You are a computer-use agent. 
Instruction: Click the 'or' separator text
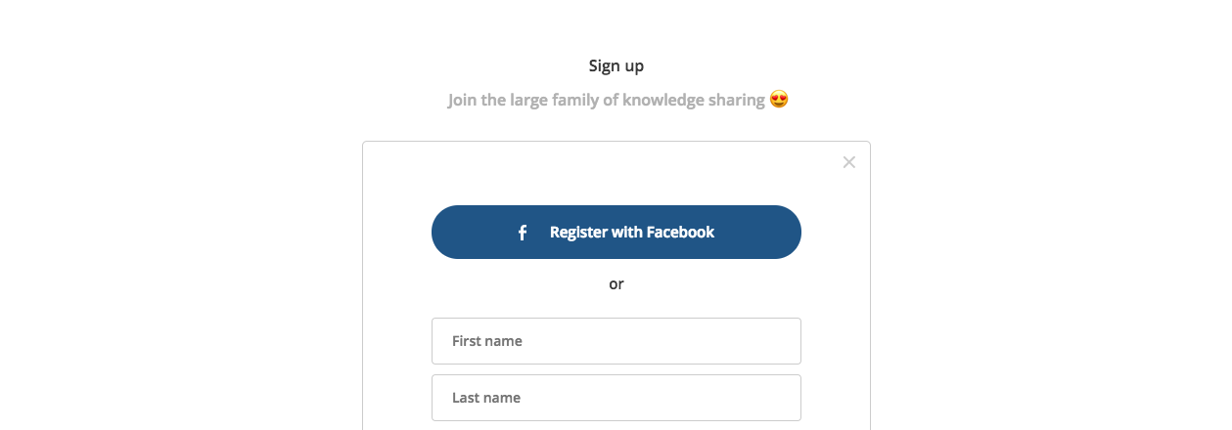click(x=616, y=284)
